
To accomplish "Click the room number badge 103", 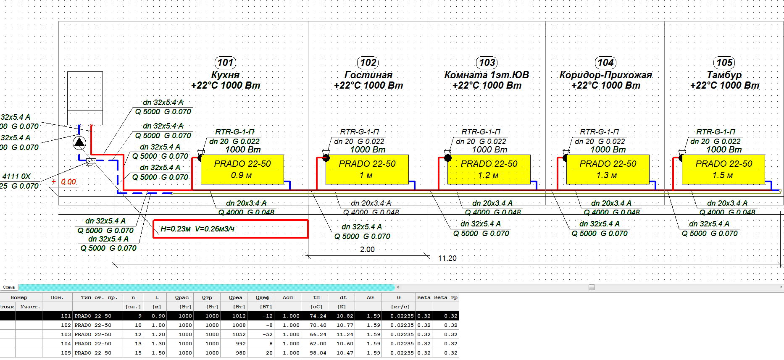I will (487, 63).
